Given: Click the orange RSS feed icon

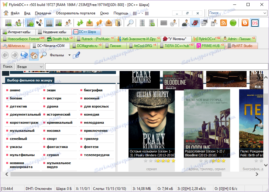Looking at the screenshot, I should click(224, 23).
